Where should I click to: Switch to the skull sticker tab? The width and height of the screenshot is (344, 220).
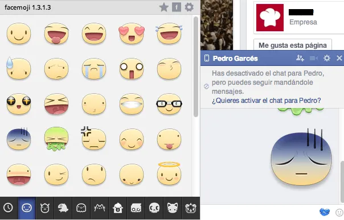click(x=154, y=207)
